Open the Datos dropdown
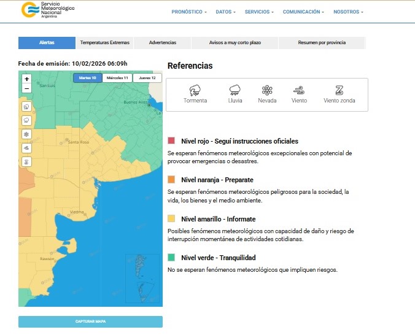The image size is (415, 335). coord(225,12)
